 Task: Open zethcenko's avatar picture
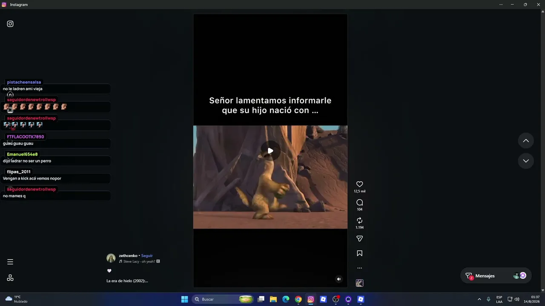pyautogui.click(x=111, y=258)
